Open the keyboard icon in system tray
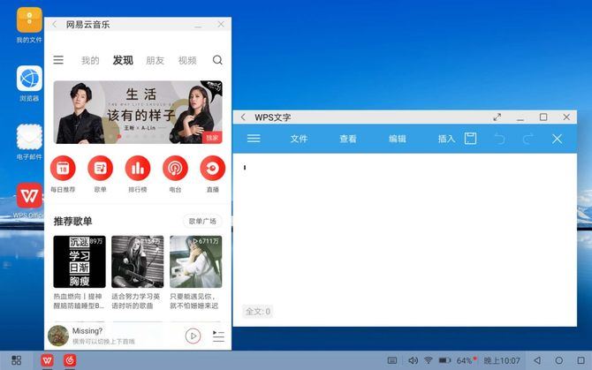This screenshot has width=592, height=370. tap(392, 360)
